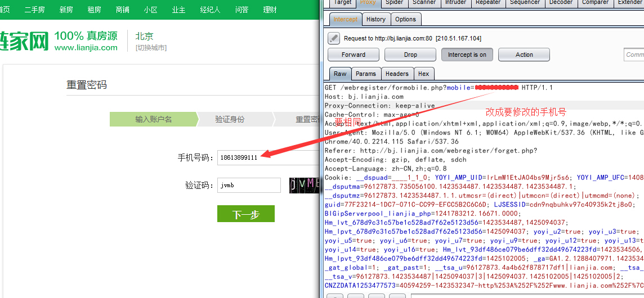The width and height of the screenshot is (644, 298).
Task: Toggle the Intercept is on button
Action: (467, 55)
